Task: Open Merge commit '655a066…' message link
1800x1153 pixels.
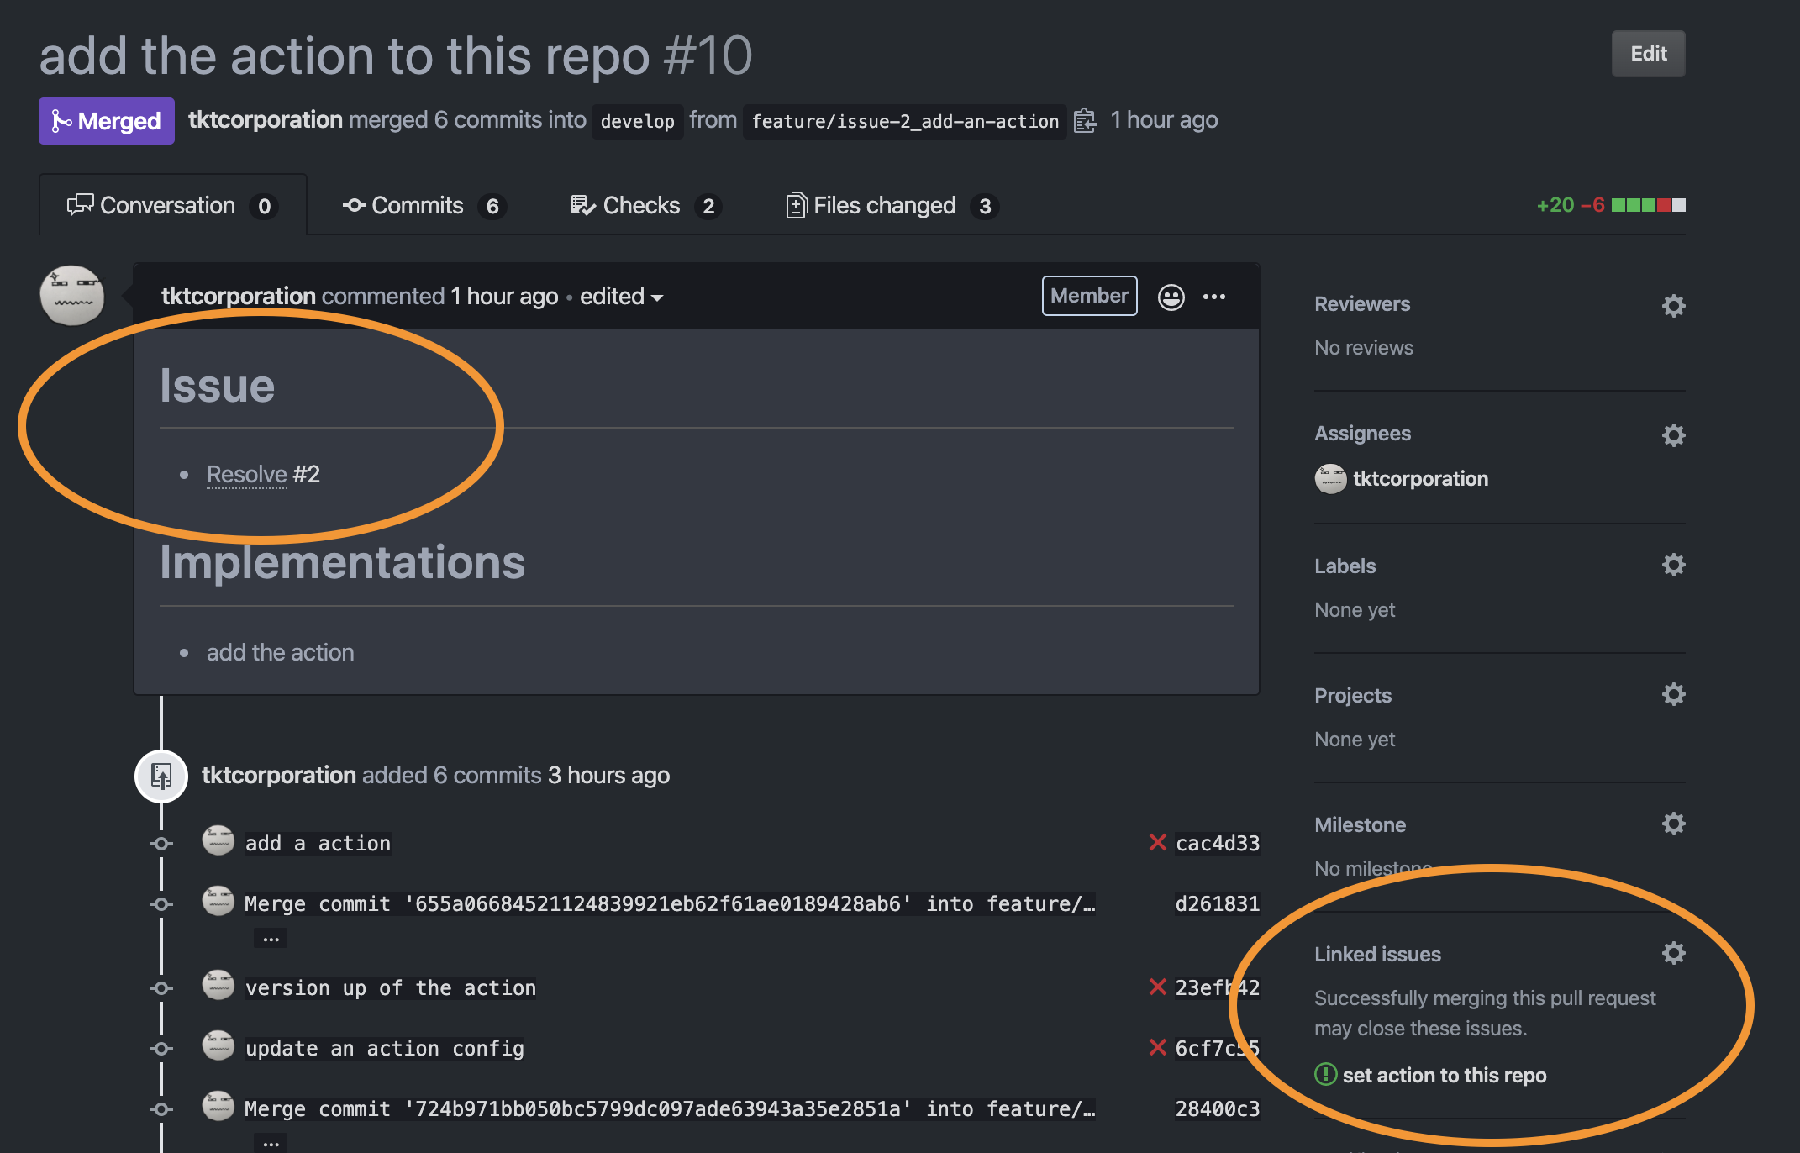Action: [x=670, y=904]
